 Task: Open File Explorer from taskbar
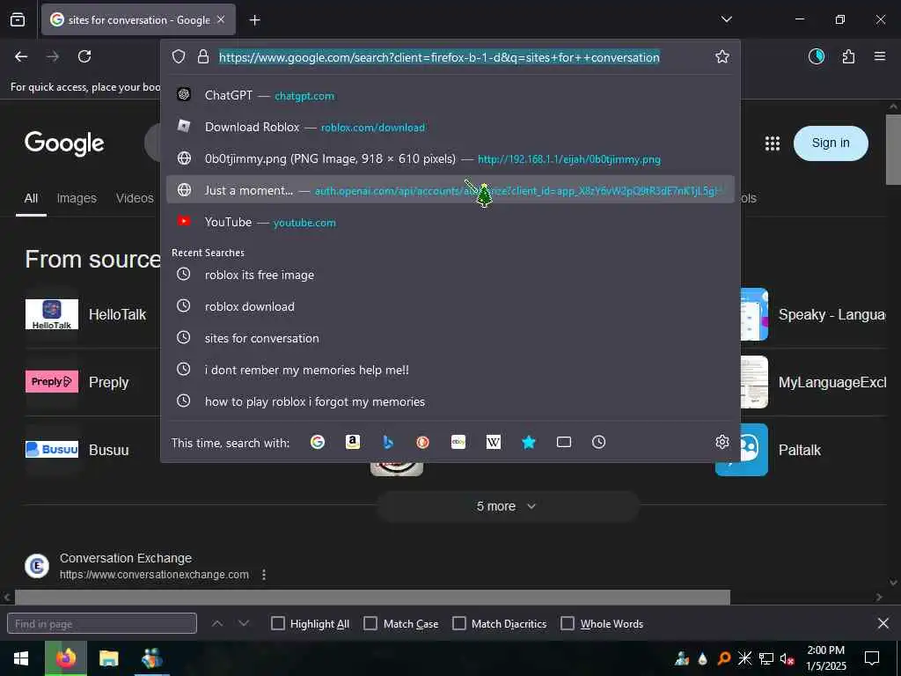click(108, 658)
